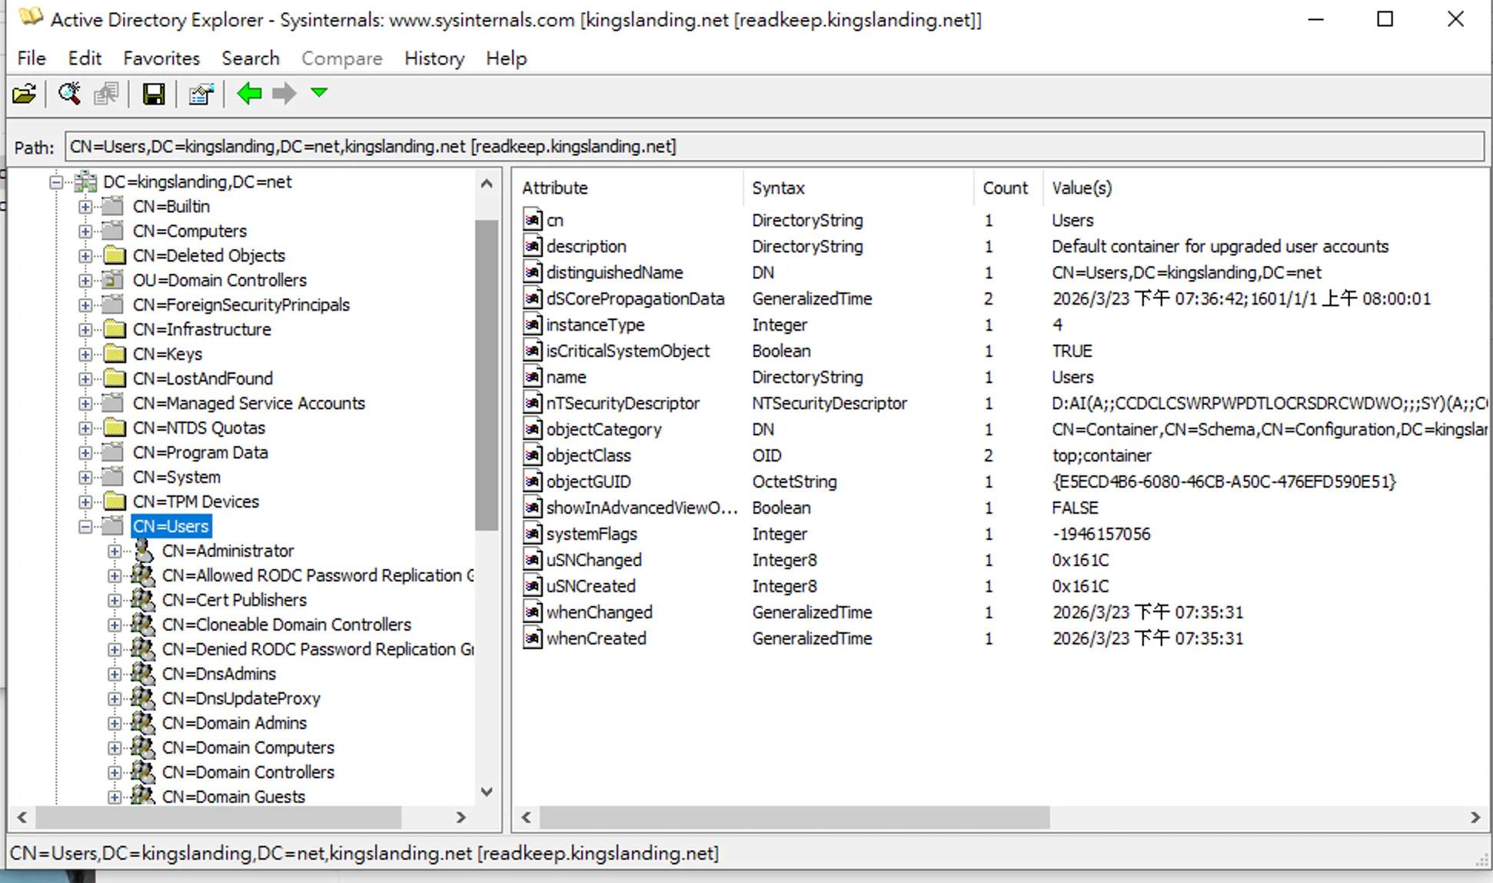This screenshot has width=1493, height=883.
Task: Collapse the CN=Users node
Action: 85,527
